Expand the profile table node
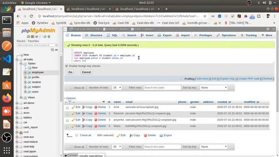The height and width of the screenshot is (157, 279). pos(25,77)
